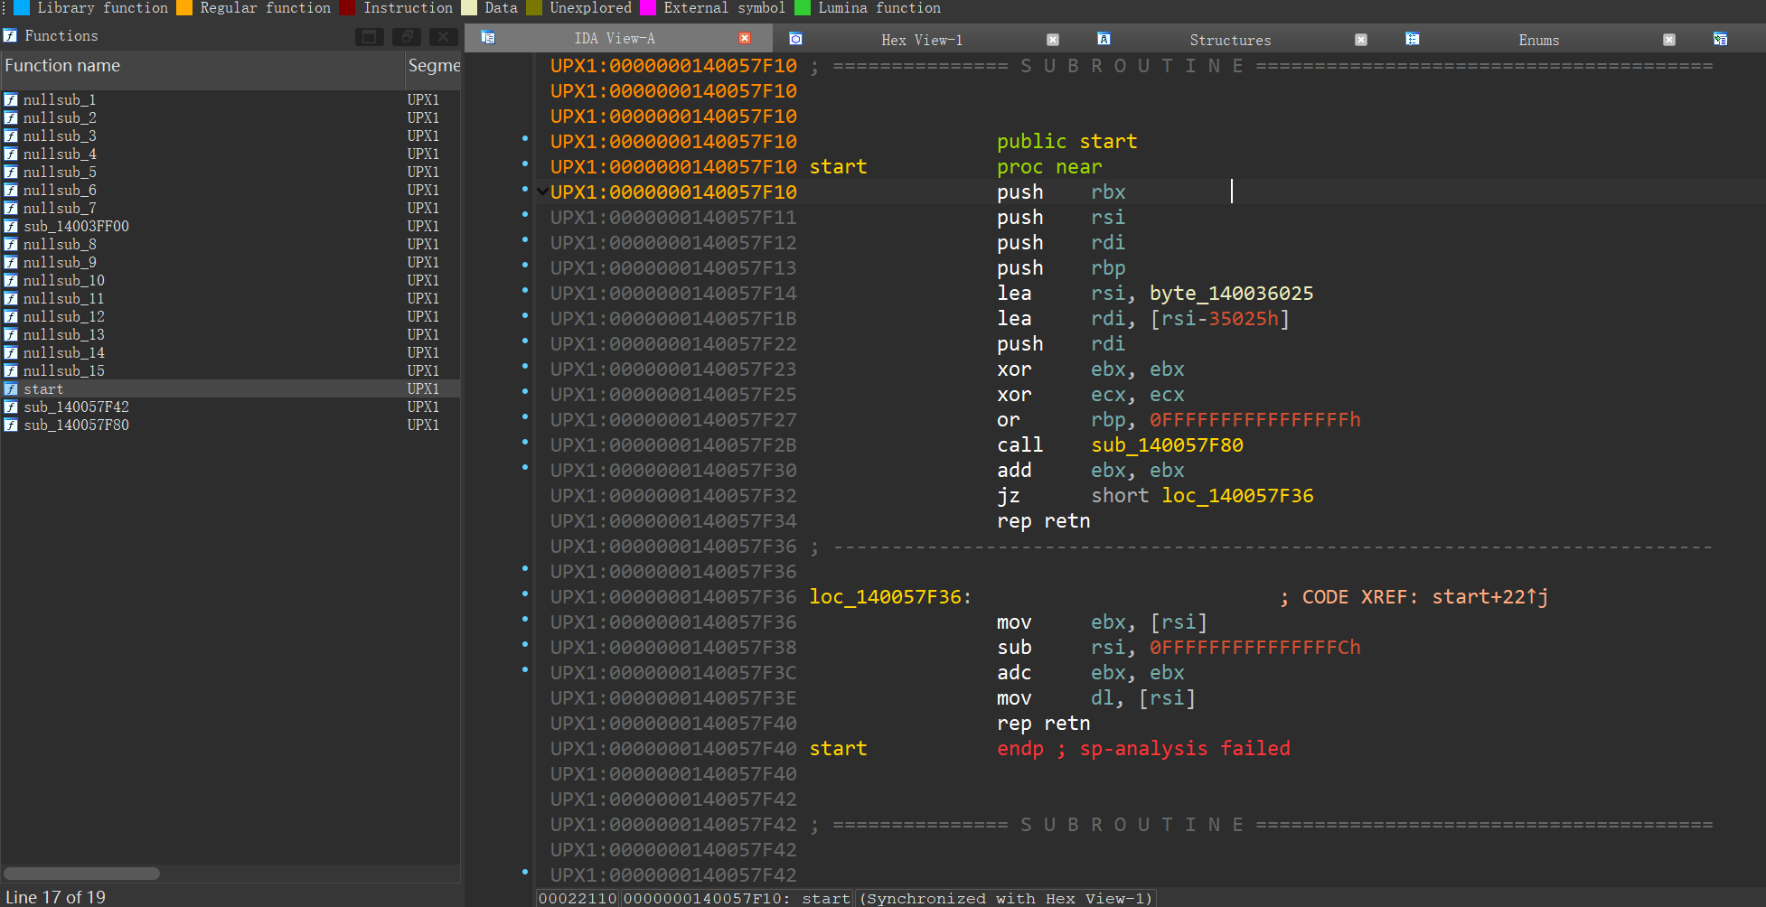Select nullsub_7 in function list
The height and width of the screenshot is (907, 1766).
coord(230,208)
